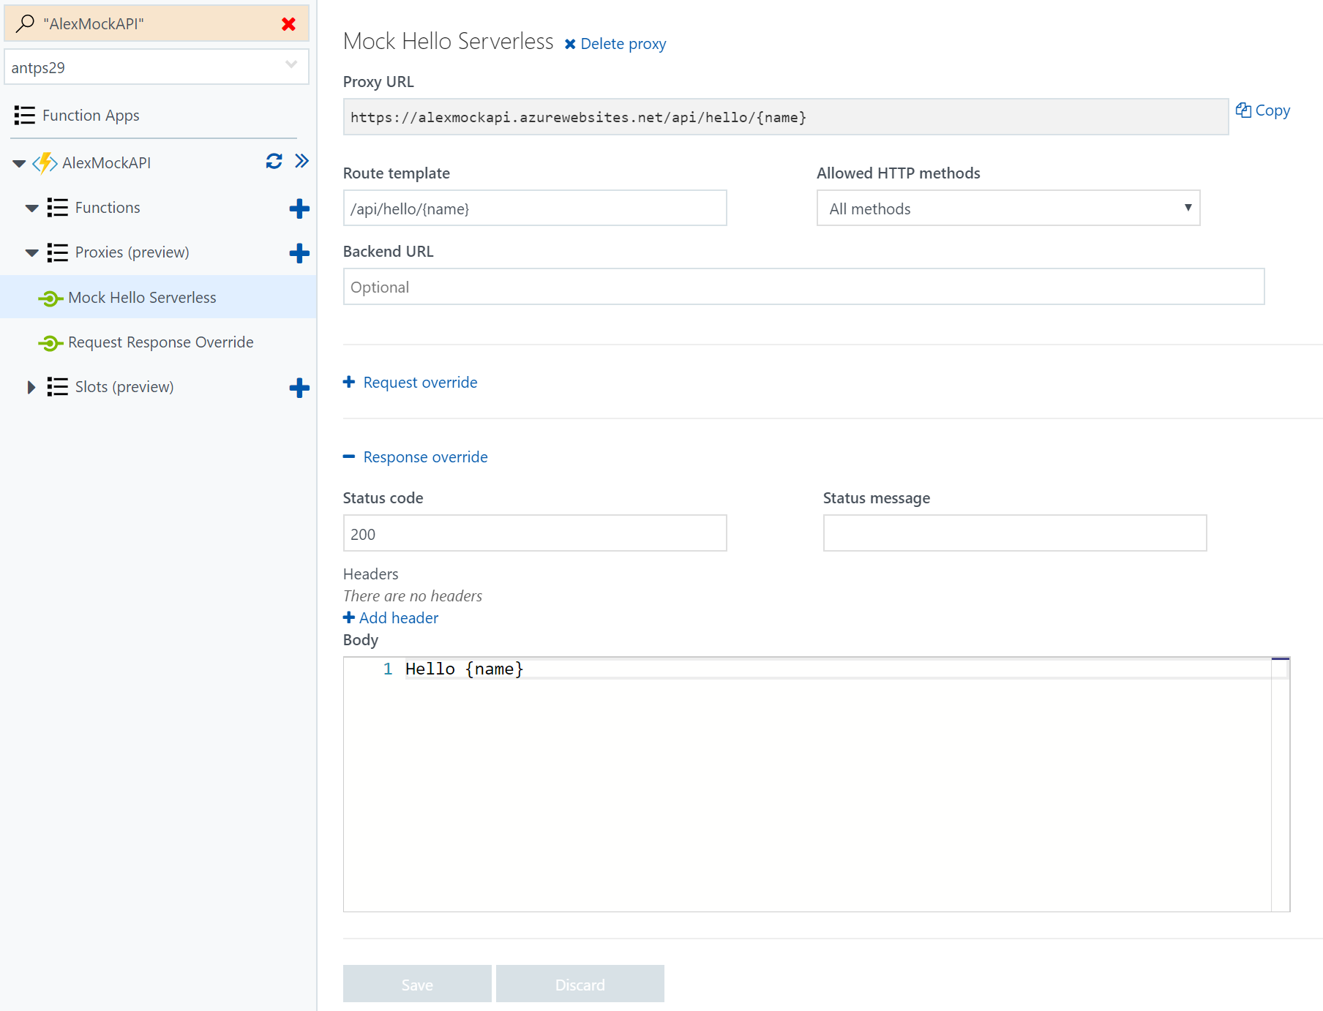Collapse the Proxies (preview) node
The width and height of the screenshot is (1323, 1011).
[31, 253]
